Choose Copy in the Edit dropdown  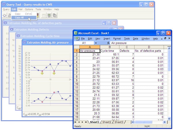tap(18, 14)
